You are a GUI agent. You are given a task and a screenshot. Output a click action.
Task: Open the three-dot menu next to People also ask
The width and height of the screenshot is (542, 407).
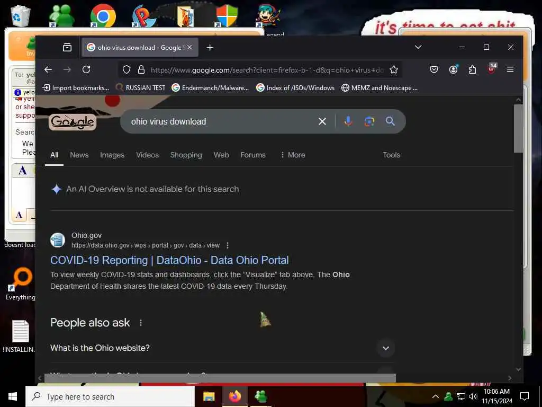coord(141,323)
